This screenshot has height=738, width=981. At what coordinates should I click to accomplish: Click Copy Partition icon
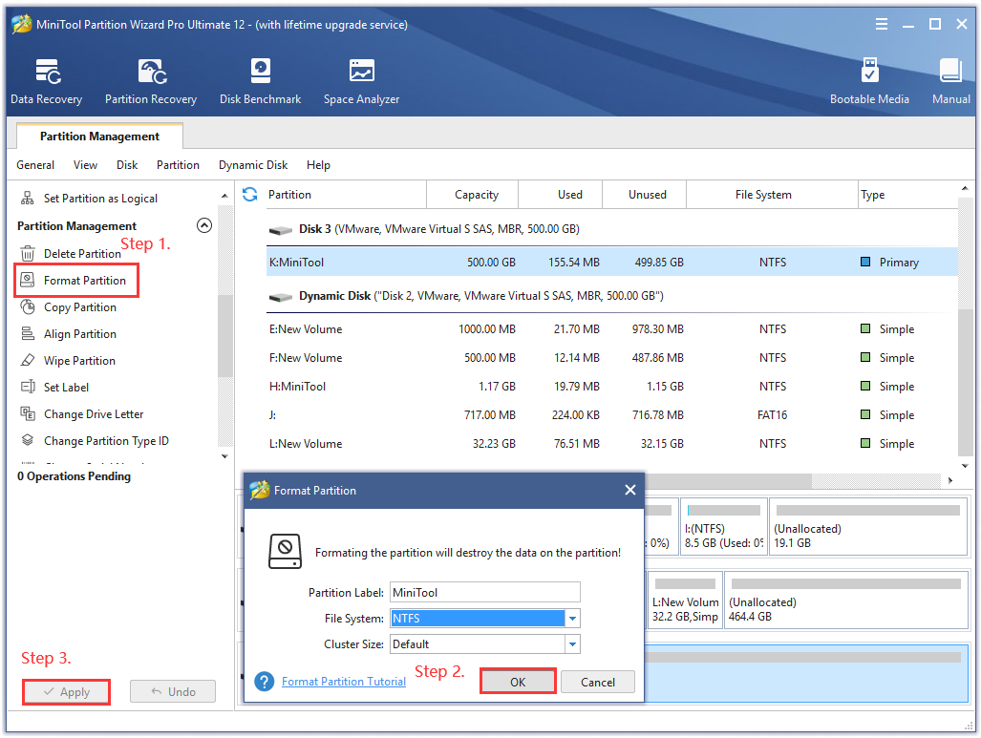[28, 307]
